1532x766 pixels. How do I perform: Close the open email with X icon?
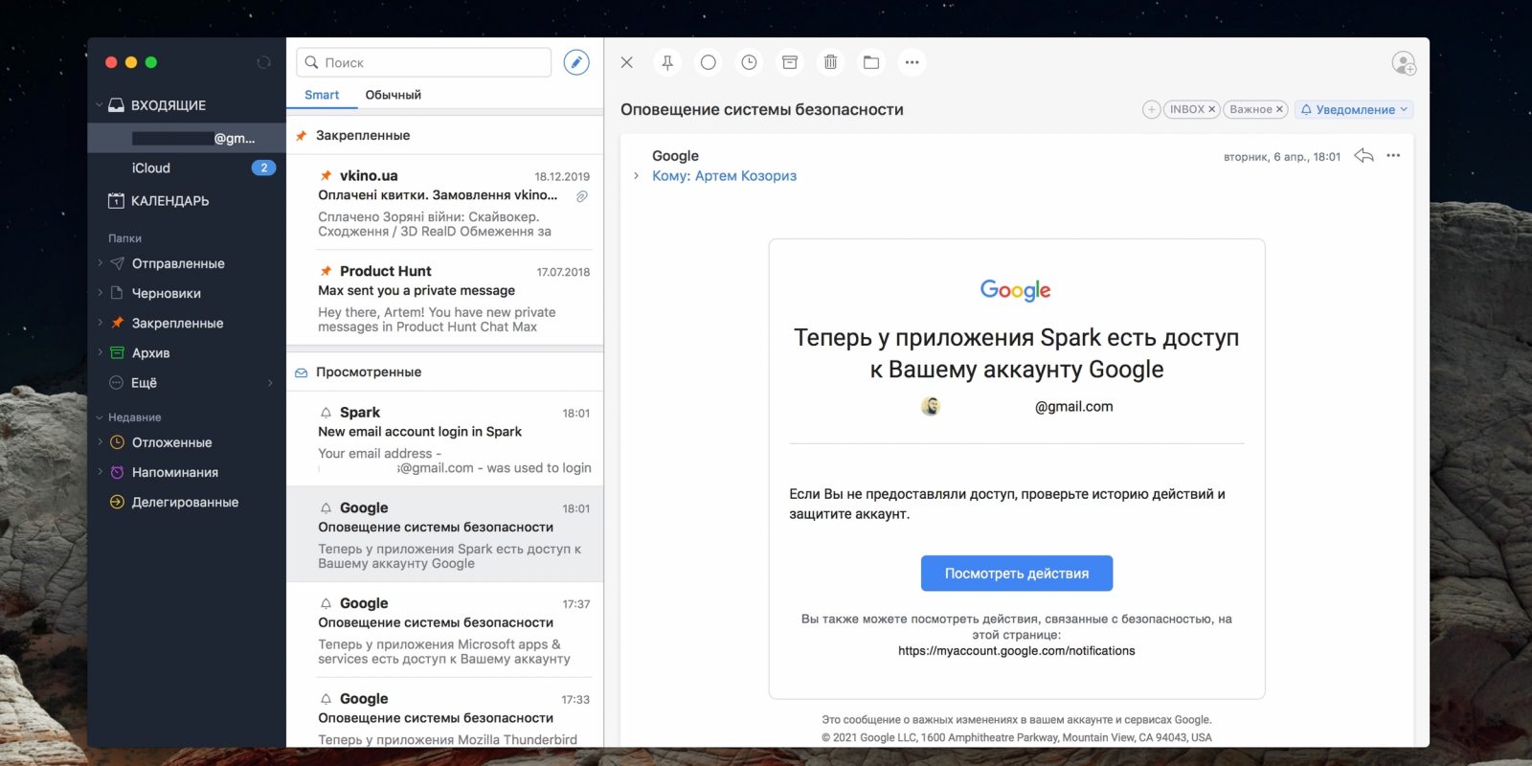point(627,62)
